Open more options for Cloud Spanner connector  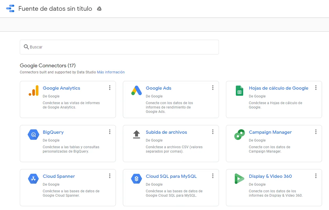(110, 176)
